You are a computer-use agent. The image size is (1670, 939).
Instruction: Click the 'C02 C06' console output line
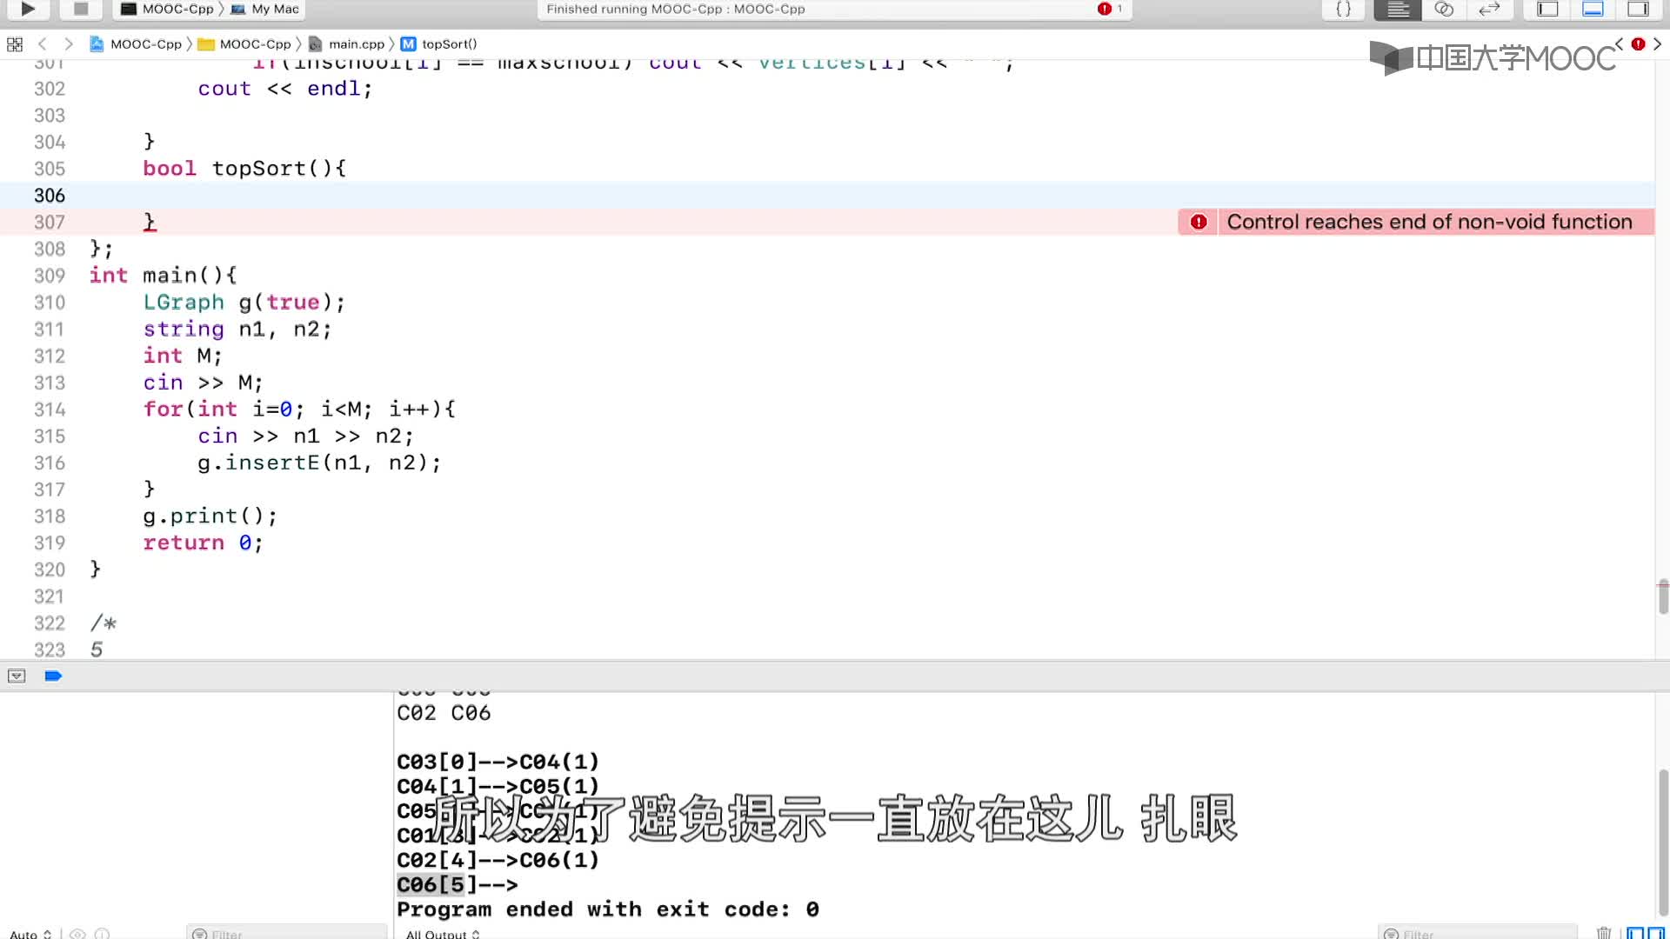[x=444, y=713]
